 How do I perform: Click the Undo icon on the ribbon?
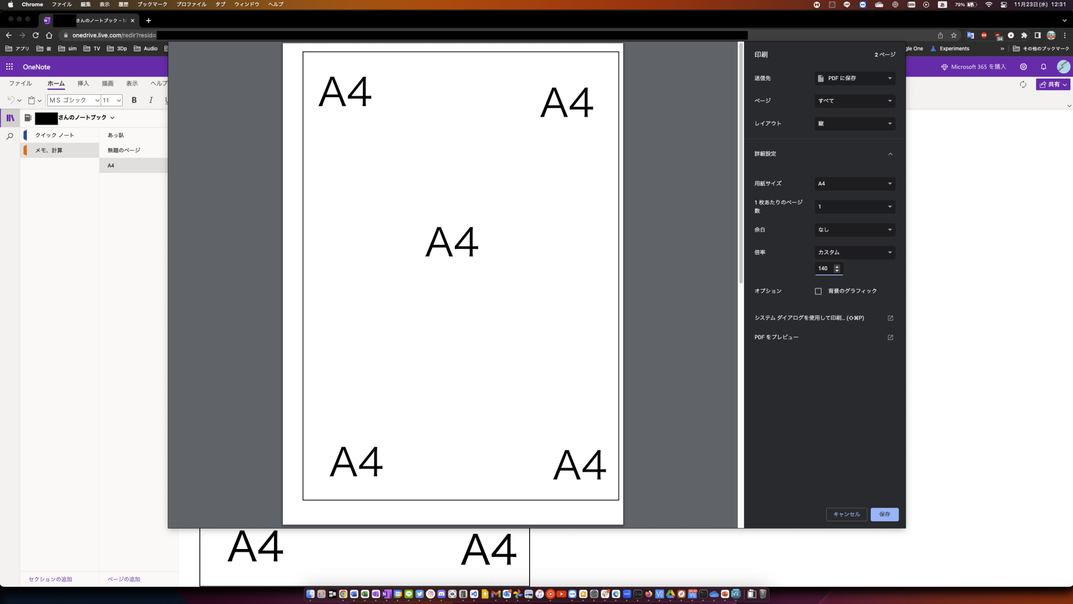coord(11,100)
